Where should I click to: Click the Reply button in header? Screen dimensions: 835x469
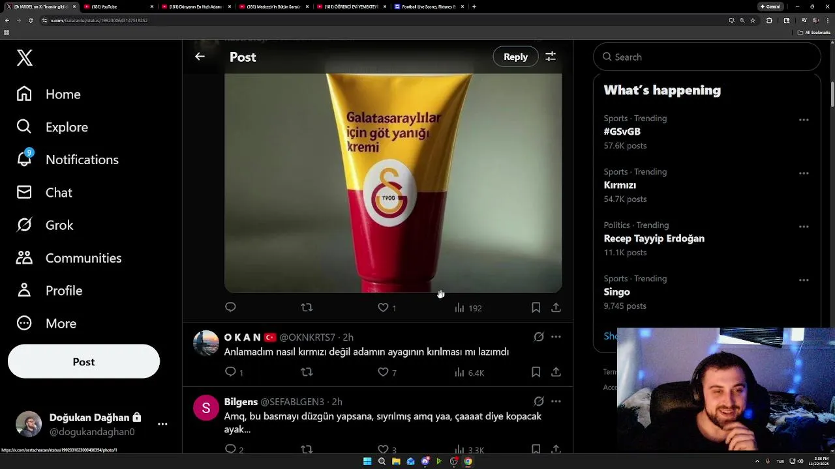pyautogui.click(x=515, y=57)
